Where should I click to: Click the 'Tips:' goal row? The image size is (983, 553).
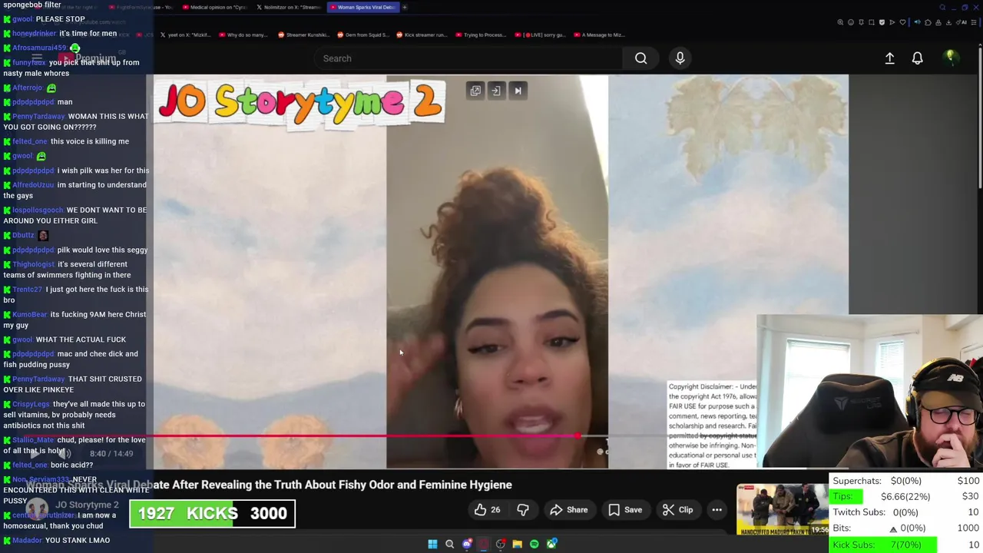[x=906, y=496]
